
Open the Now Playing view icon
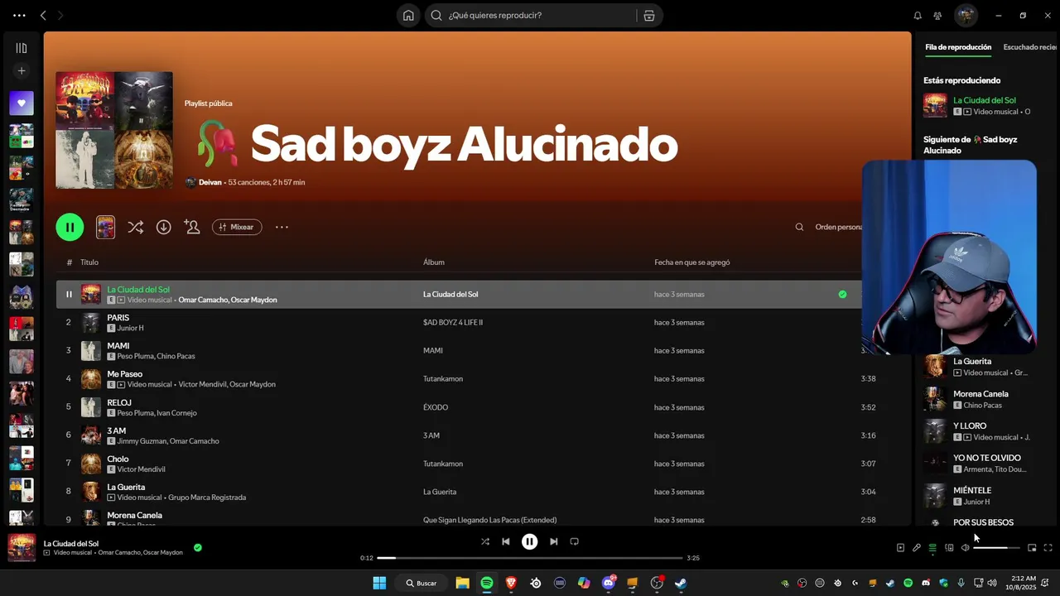coord(900,548)
